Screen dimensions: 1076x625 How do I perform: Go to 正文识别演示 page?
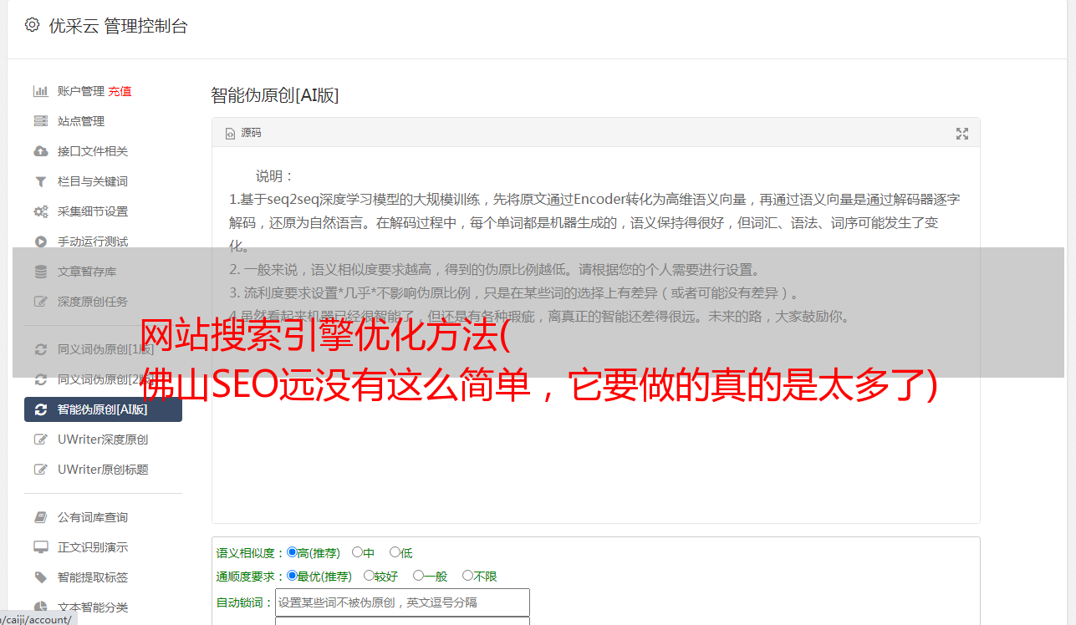pyautogui.click(x=93, y=547)
